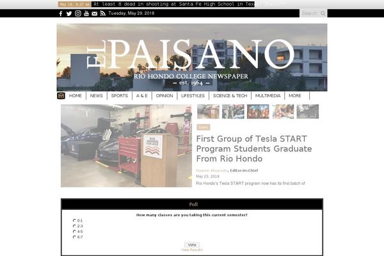
Task: Select the 4-5 classes radio option
Action: tap(74, 232)
